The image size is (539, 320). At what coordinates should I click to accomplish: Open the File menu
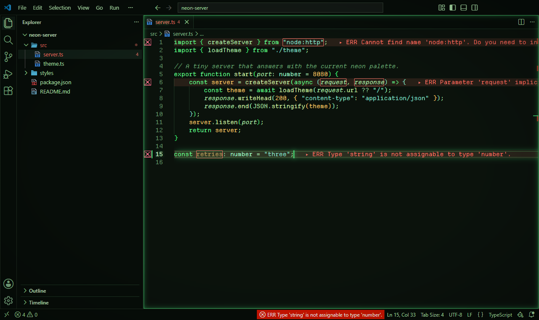(22, 8)
